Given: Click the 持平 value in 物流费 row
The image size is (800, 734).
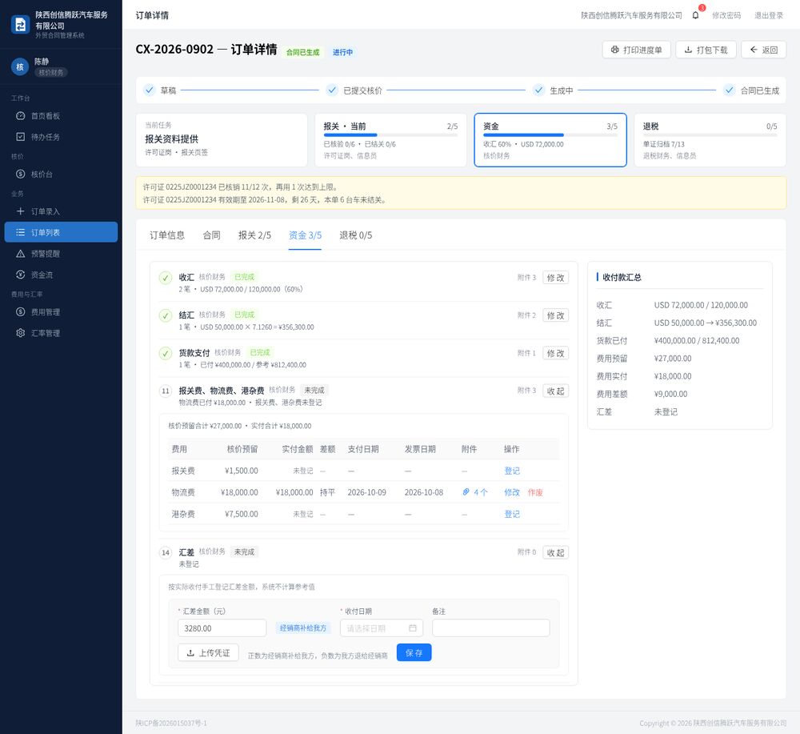Looking at the screenshot, I should [327, 492].
